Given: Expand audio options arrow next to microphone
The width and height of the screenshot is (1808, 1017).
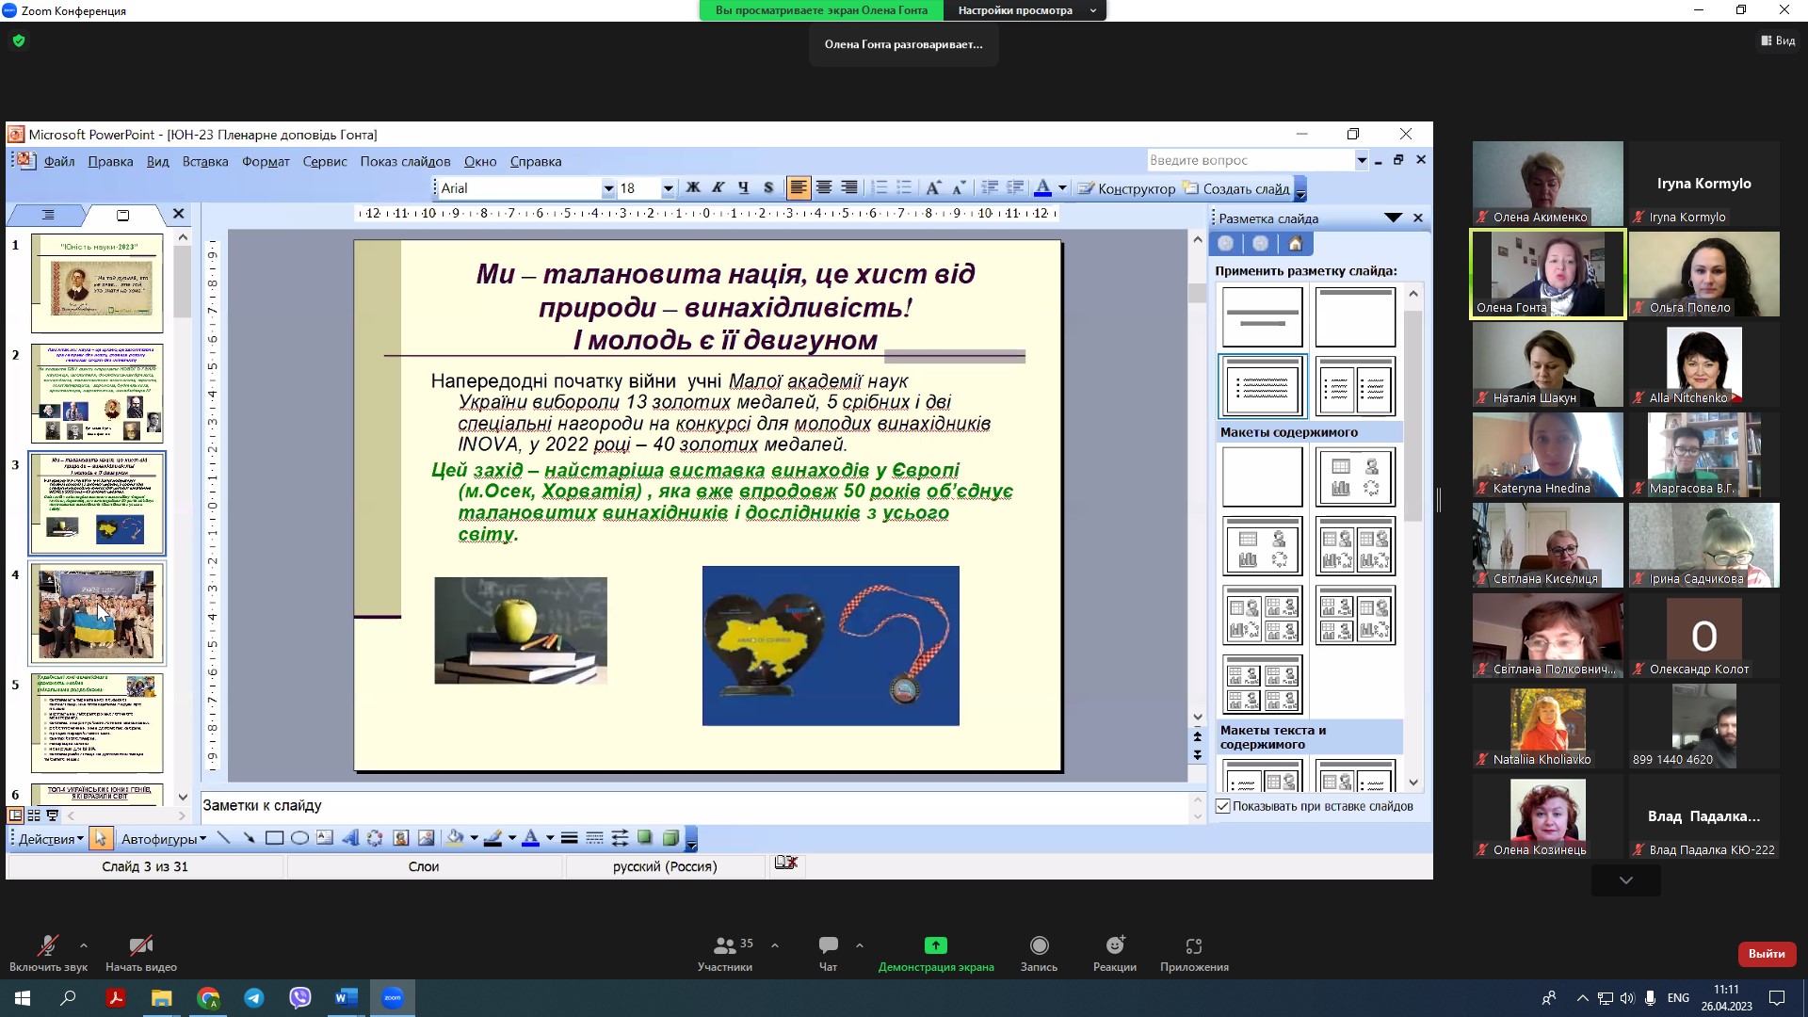Looking at the screenshot, I should coord(84,944).
